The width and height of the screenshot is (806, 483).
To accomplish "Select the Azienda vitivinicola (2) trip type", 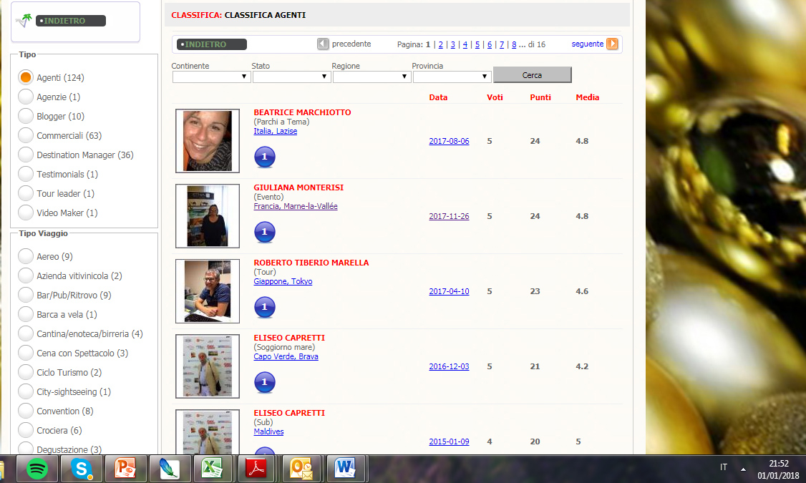I will 25,275.
